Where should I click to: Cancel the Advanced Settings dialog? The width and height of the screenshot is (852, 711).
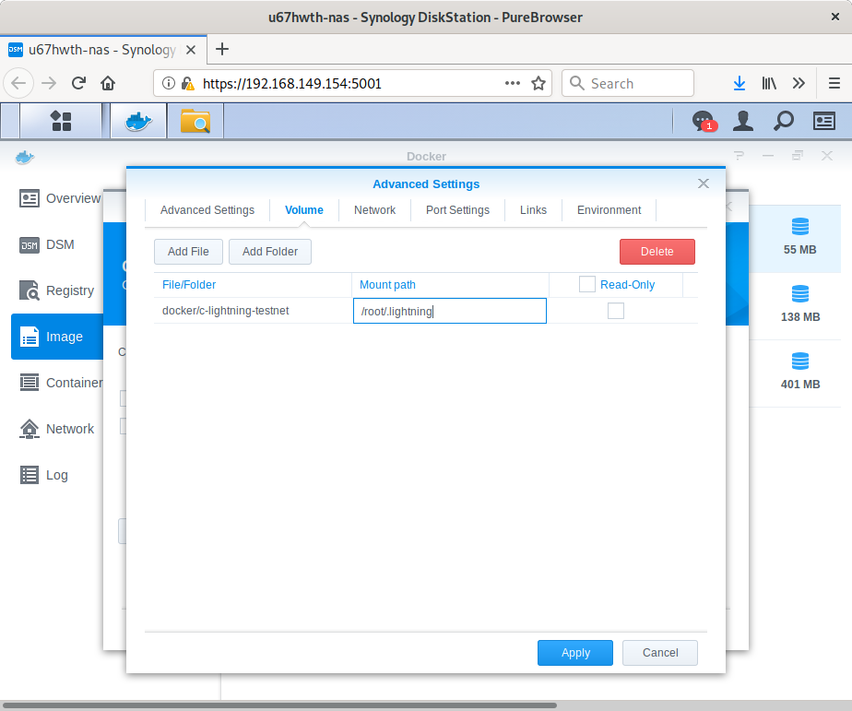[x=659, y=653]
